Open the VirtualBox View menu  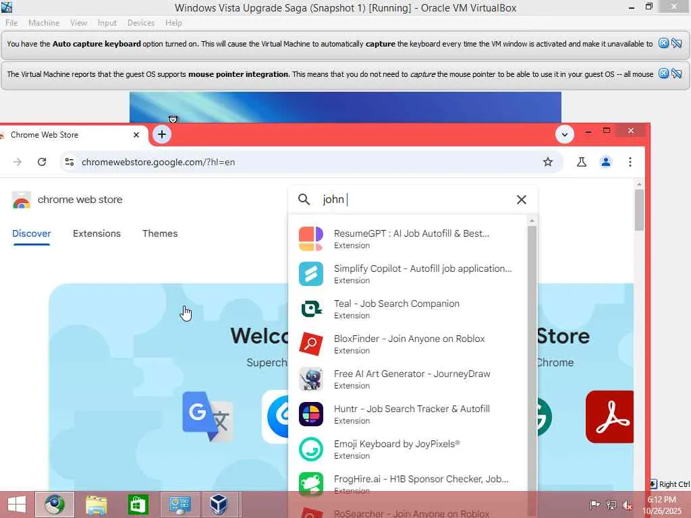[x=78, y=23]
